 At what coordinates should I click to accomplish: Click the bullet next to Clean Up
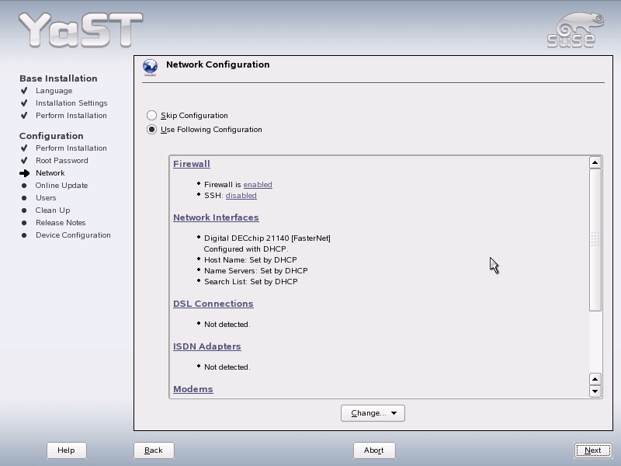tap(24, 210)
